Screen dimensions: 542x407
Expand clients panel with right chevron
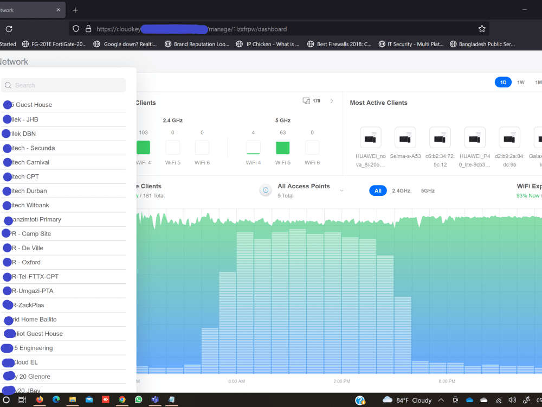click(332, 101)
